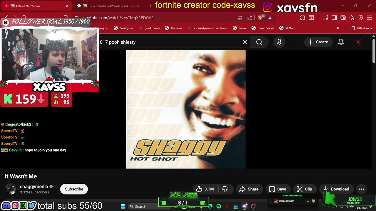
Task: Open the browser hamburger menu
Action: pyautogui.click(x=370, y=18)
